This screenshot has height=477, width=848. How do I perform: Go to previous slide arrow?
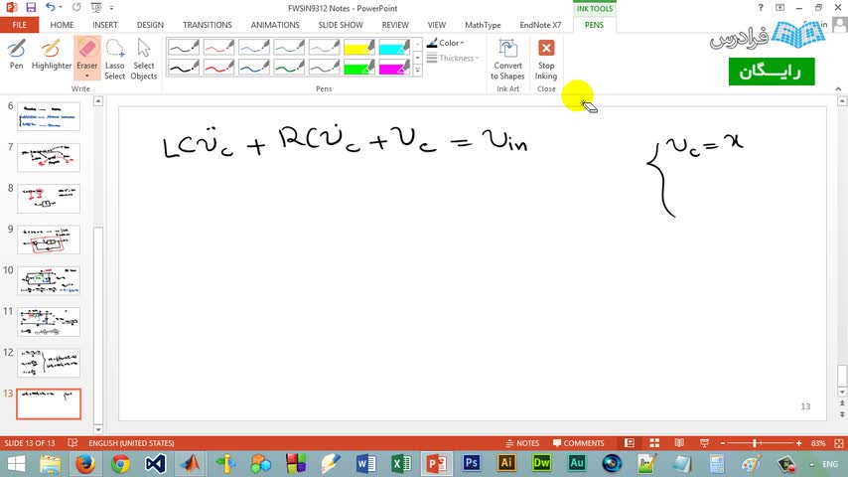pyautogui.click(x=842, y=403)
